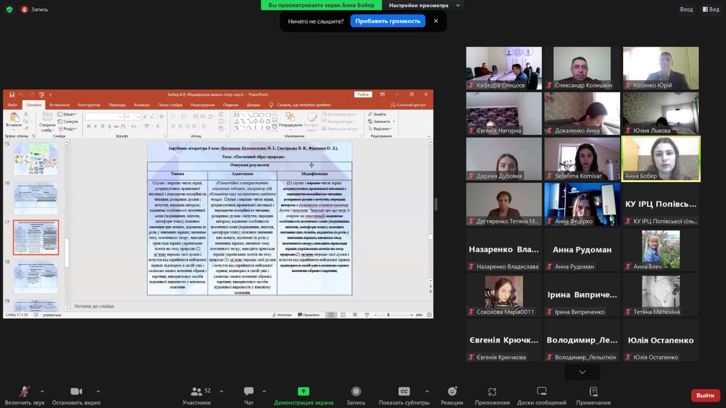Dismiss the Ничего не слышите notification

pyautogui.click(x=436, y=21)
